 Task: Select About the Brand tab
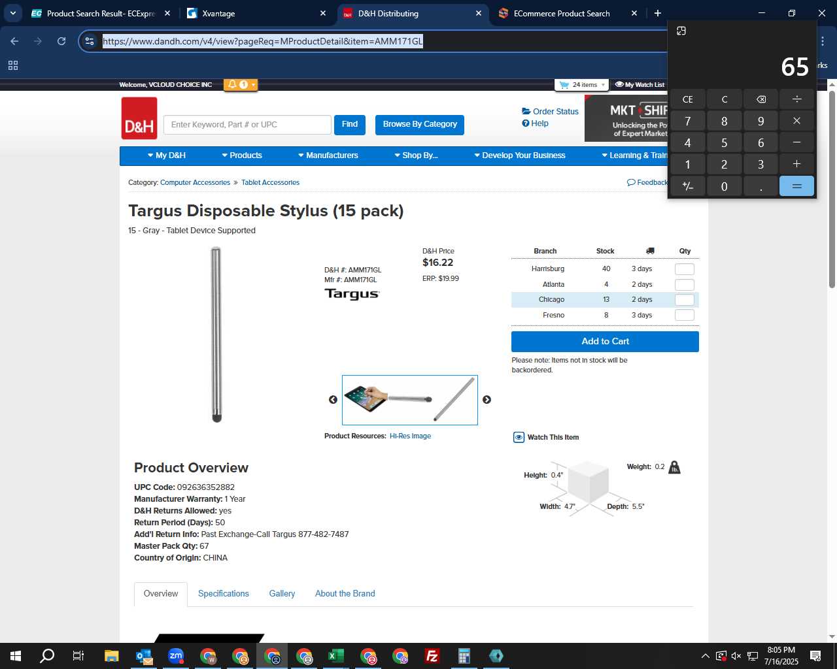(x=345, y=594)
